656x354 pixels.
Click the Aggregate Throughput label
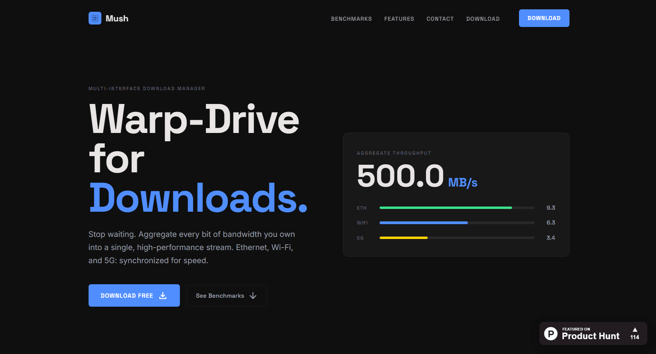point(394,153)
